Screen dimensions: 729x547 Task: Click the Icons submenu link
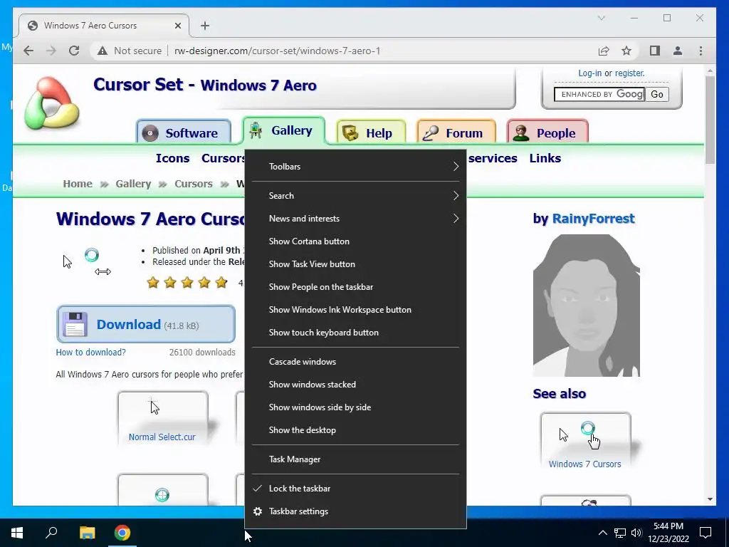coord(172,158)
